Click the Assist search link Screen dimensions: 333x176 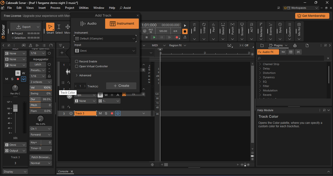pyautogui.click(x=125, y=8)
